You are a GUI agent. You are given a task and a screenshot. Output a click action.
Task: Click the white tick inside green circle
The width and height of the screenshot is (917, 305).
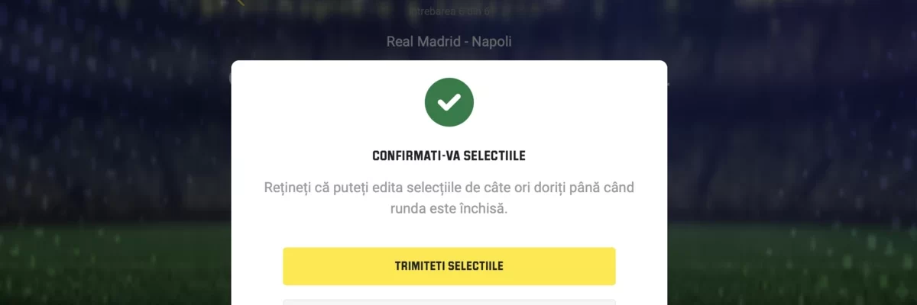449,102
